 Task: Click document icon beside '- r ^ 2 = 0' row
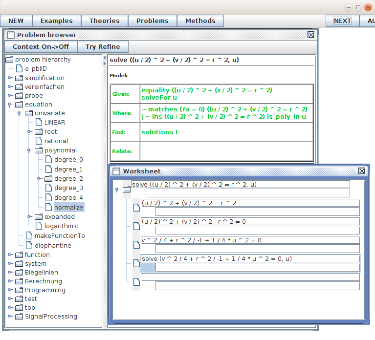tap(136, 226)
